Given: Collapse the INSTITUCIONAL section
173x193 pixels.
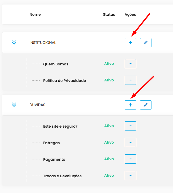Looking at the screenshot, I should (x=14, y=43).
